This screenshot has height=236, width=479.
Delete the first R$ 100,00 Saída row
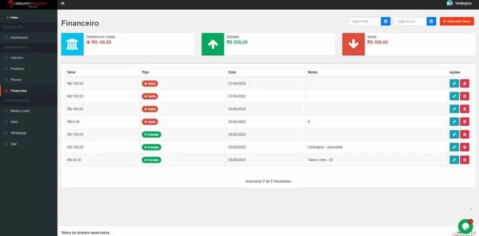pyautogui.click(x=465, y=84)
